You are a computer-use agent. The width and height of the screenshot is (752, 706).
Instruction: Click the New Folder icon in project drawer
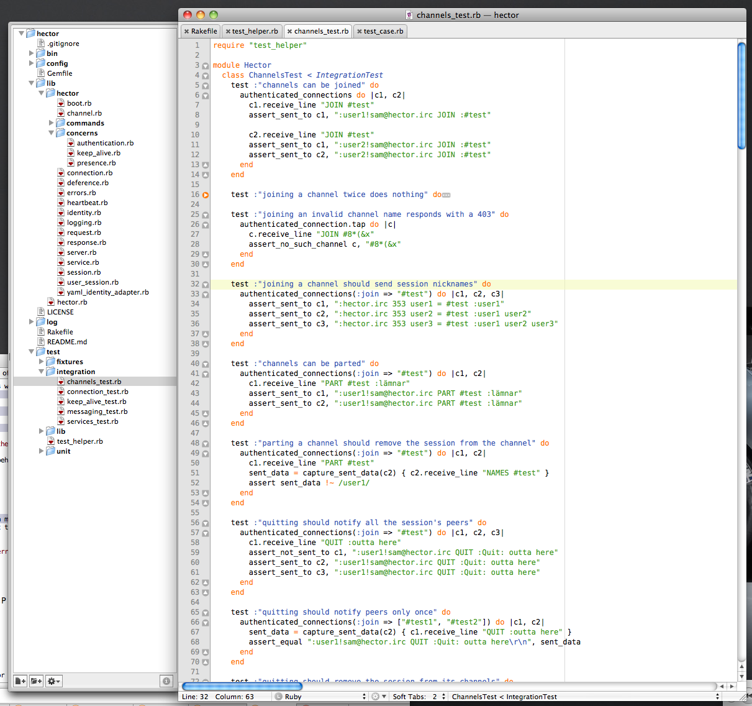click(36, 681)
